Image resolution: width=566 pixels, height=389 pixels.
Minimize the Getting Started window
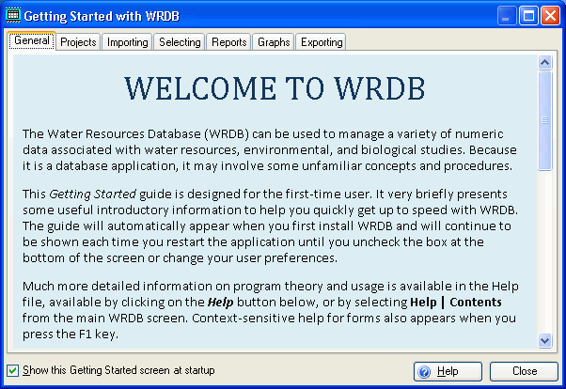point(506,16)
